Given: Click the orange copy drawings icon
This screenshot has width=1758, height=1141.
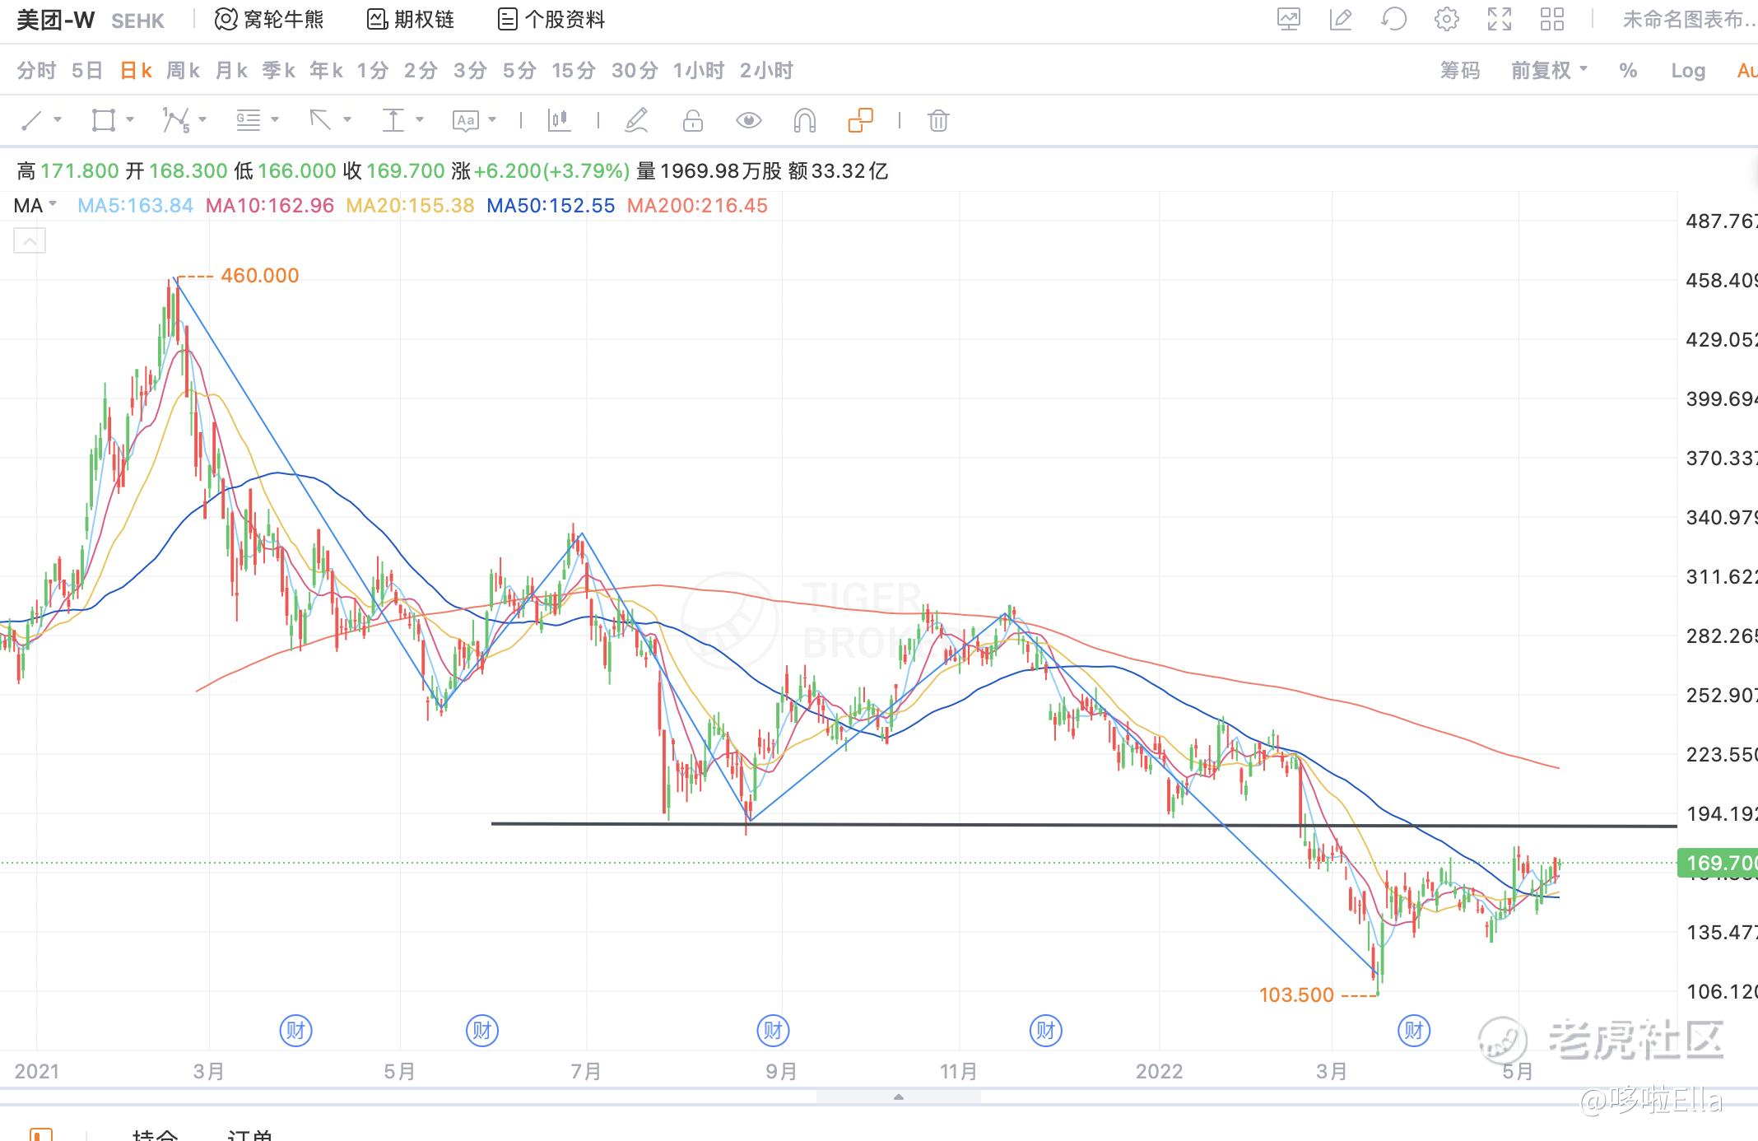Looking at the screenshot, I should [x=860, y=121].
